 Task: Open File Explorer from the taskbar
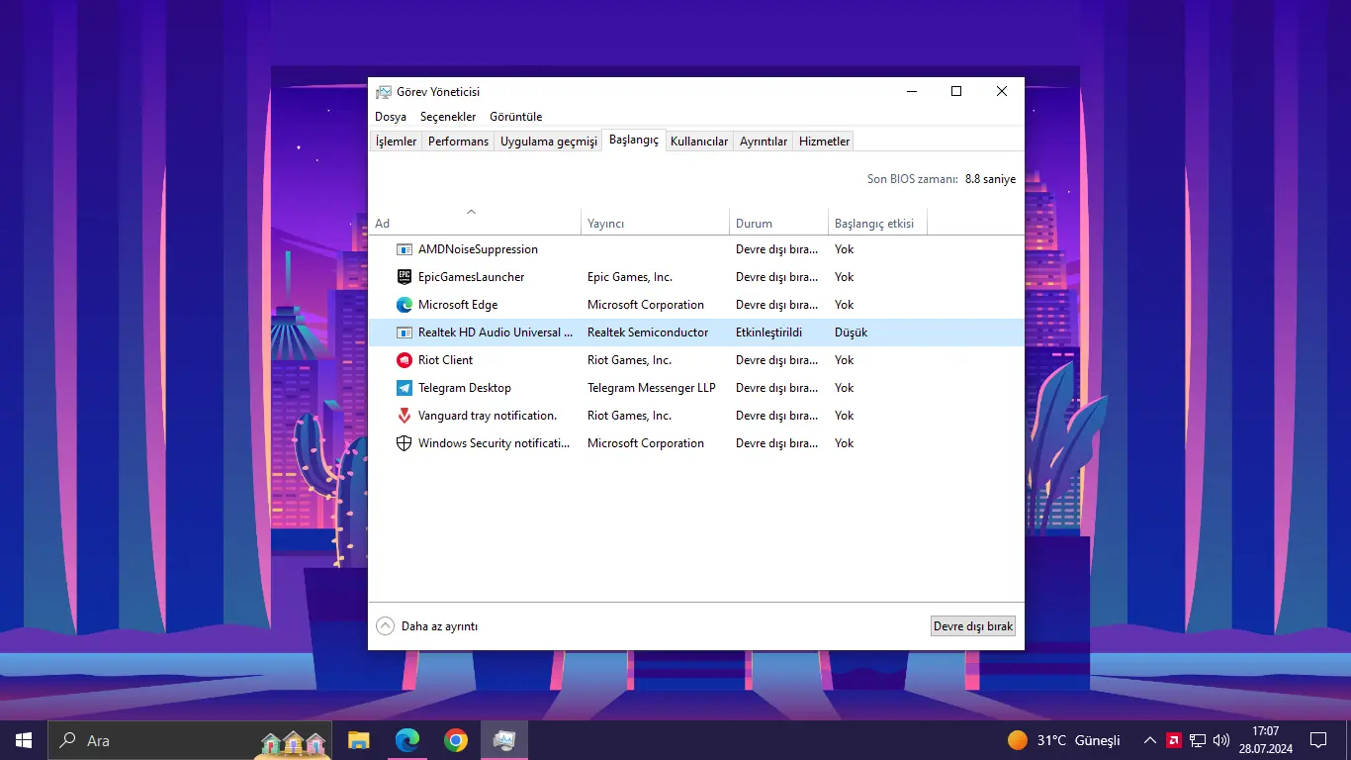click(358, 740)
